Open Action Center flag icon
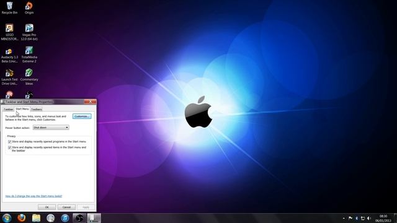This screenshot has height=223, width=397. (350, 218)
